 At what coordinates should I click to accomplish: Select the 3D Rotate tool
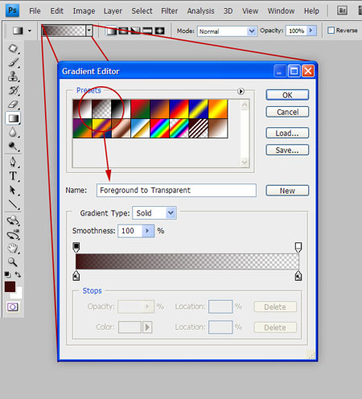(x=13, y=220)
